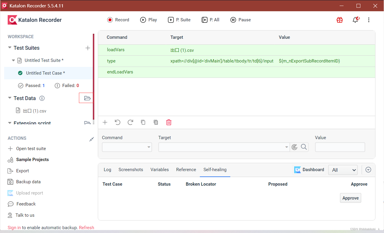The image size is (384, 233).
Task: Switch to the Self-healing tab
Action: tap(215, 170)
